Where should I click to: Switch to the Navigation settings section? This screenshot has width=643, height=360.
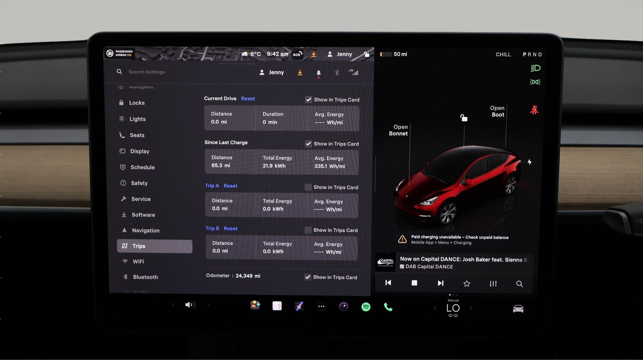(x=145, y=230)
